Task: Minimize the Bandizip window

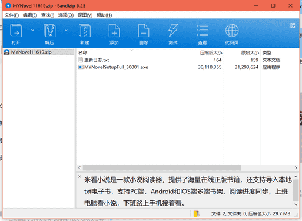Action: [x=256, y=6]
